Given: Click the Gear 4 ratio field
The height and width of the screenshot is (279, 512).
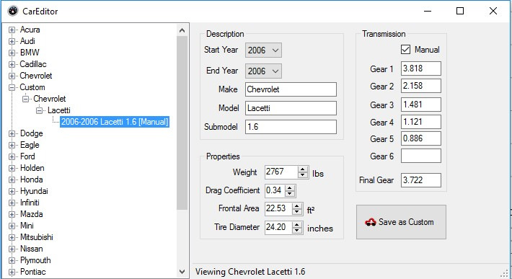Looking at the screenshot, I should point(421,122).
